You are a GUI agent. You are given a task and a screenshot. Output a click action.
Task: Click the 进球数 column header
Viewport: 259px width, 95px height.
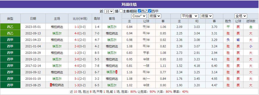coord(251,21)
